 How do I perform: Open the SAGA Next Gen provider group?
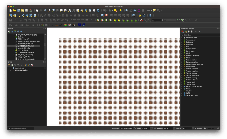[192, 95]
